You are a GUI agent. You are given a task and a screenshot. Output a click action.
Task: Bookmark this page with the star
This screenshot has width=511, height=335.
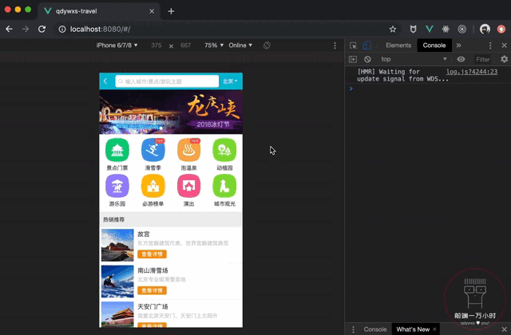click(393, 30)
